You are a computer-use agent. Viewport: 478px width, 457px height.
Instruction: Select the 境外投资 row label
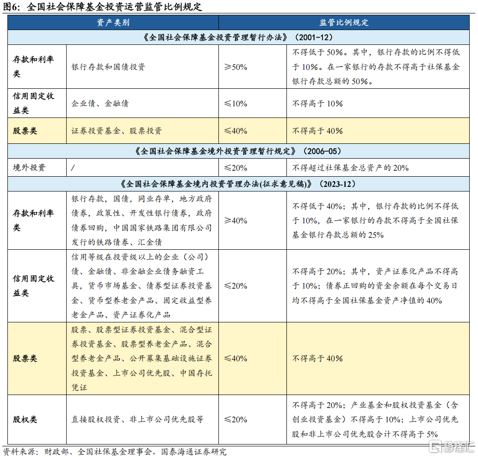coord(29,167)
